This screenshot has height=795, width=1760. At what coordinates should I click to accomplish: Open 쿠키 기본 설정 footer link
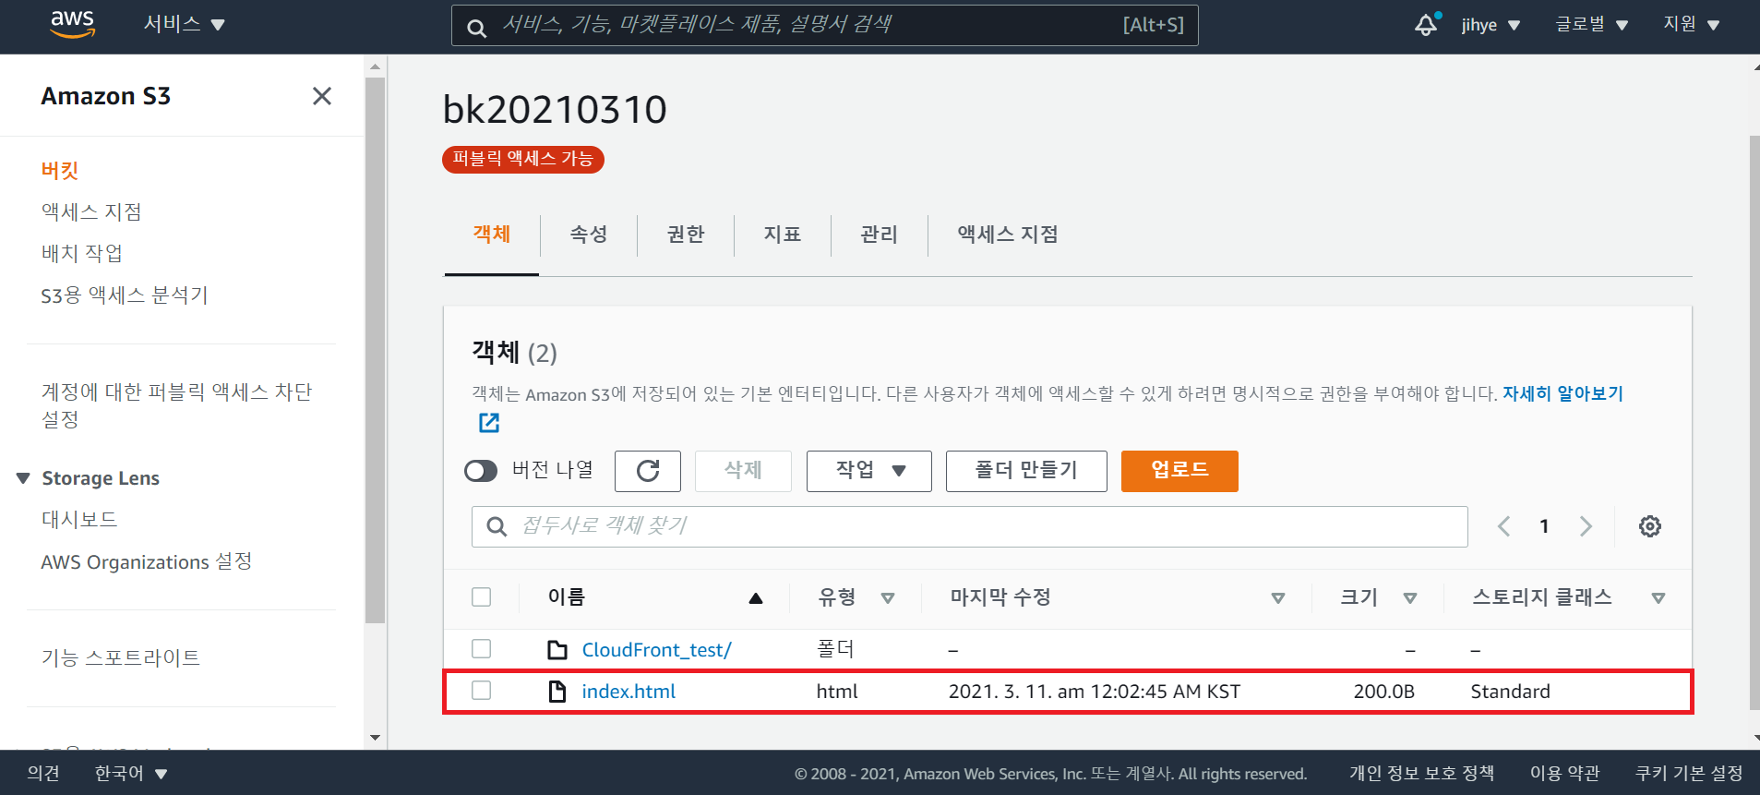(x=1689, y=774)
